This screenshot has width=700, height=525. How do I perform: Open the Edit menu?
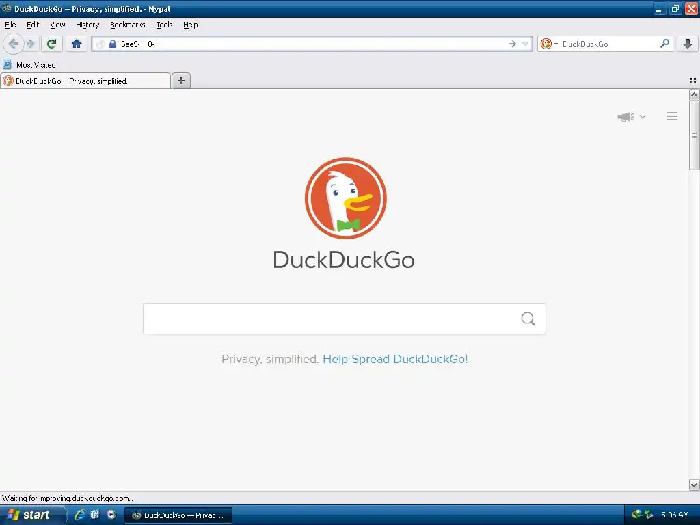(33, 25)
